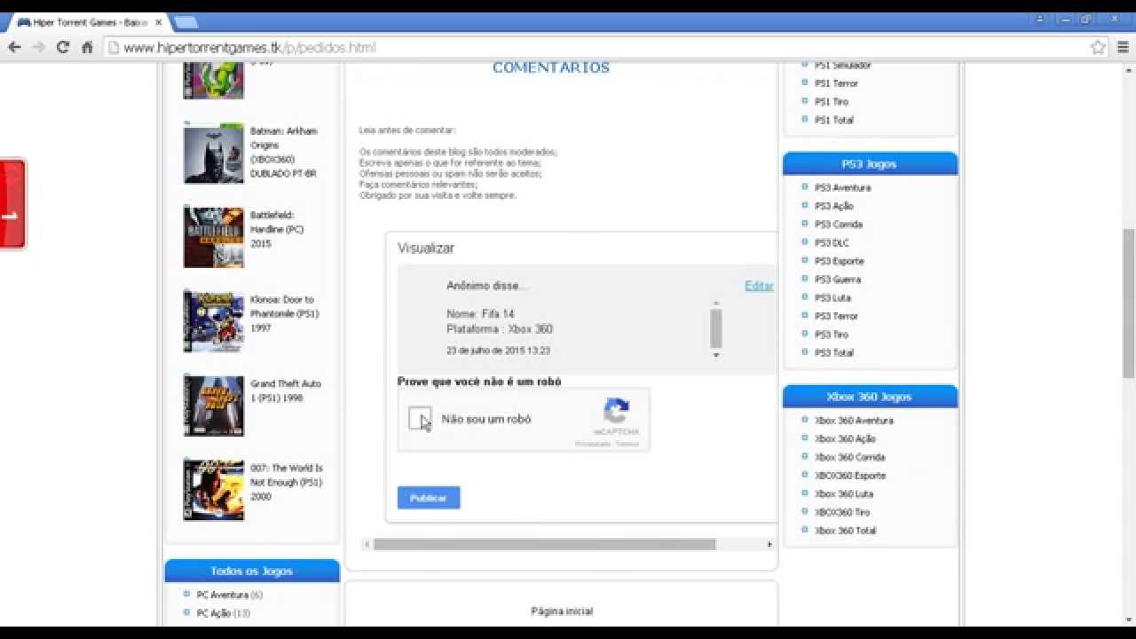Click Battlefield: Hardline cover thumbnail
Image resolution: width=1136 pixels, height=639 pixels.
tap(214, 237)
